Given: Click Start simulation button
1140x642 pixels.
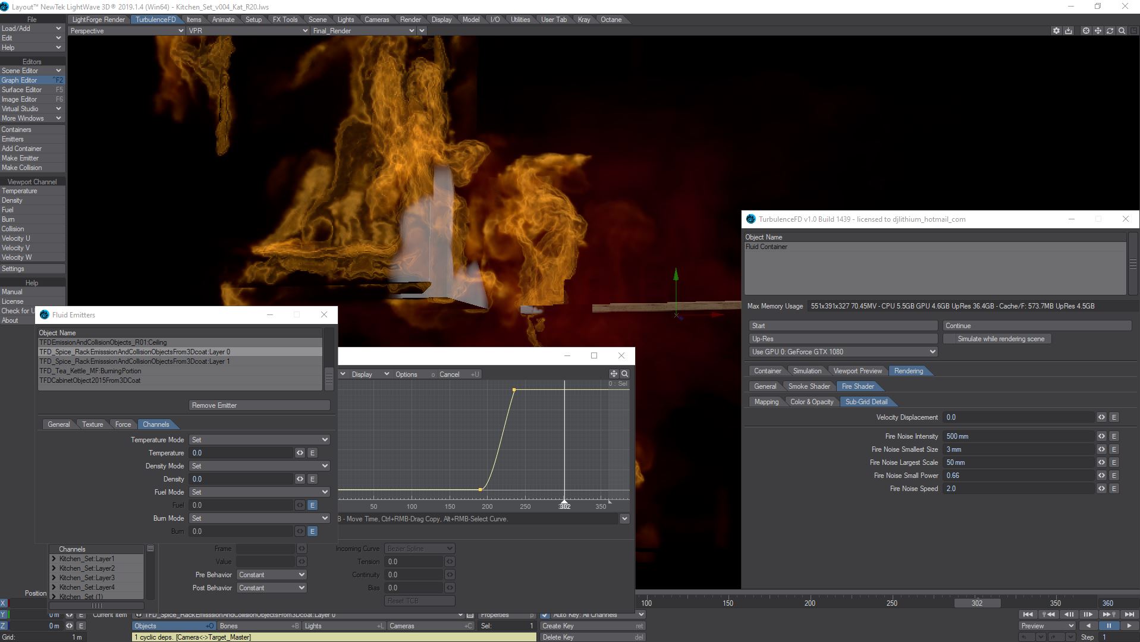Looking at the screenshot, I should coord(843,326).
